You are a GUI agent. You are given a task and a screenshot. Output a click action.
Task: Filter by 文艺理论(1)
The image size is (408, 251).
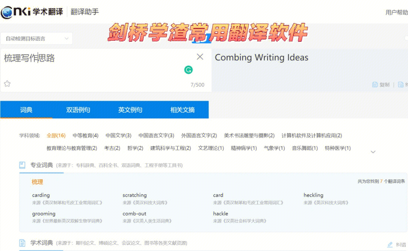(211, 148)
